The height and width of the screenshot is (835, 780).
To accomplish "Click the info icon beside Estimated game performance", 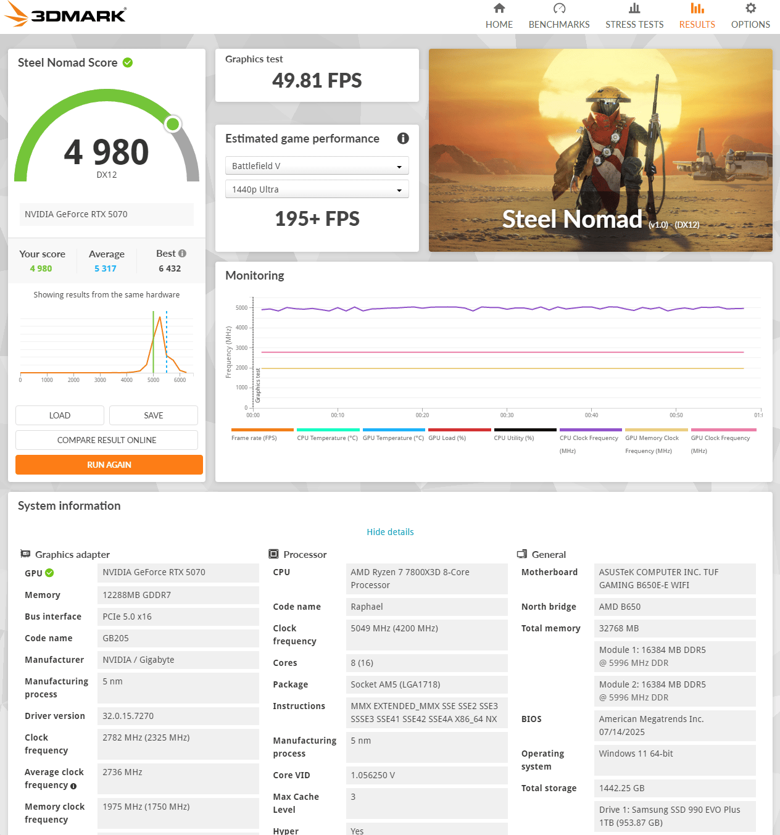I will (x=403, y=138).
